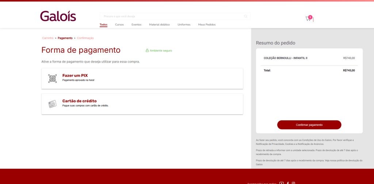Select the Todos tab
Screen dimensions: 374x184
103,25
